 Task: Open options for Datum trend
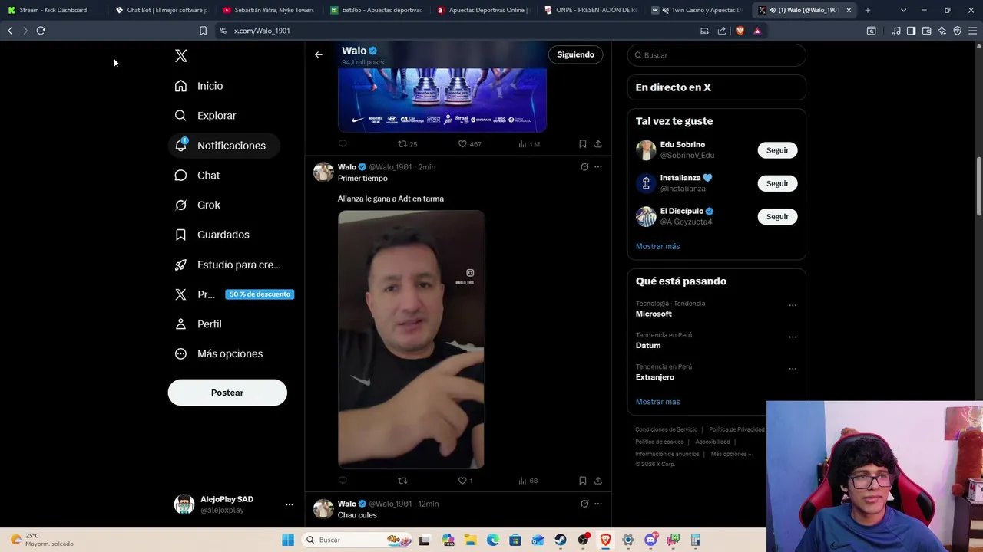(793, 337)
